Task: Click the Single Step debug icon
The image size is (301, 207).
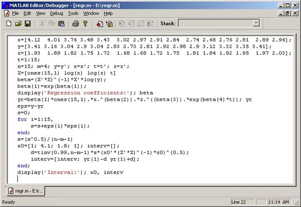Action: [132, 24]
